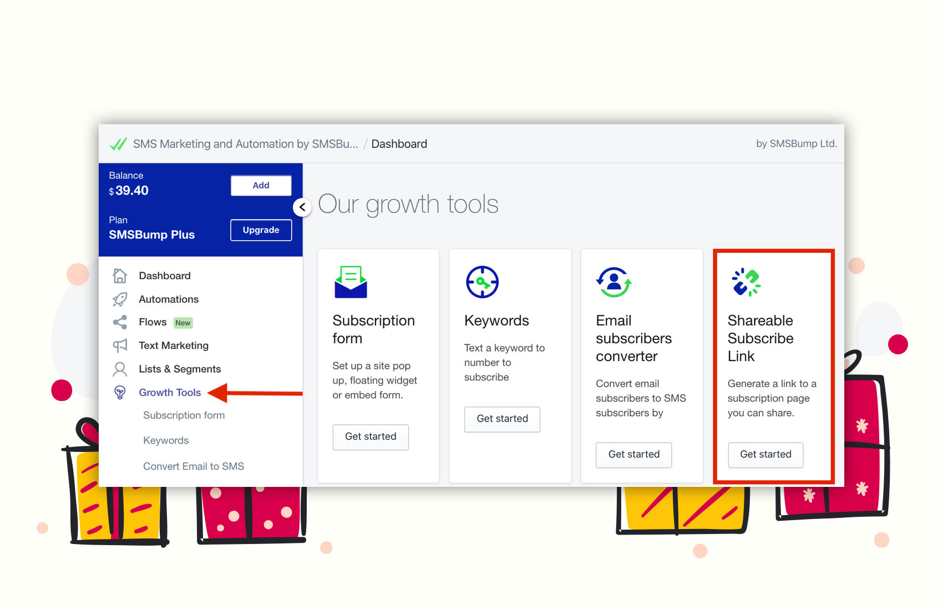The height and width of the screenshot is (610, 943).
Task: Open the Text Marketing menu item
Action: coord(174,345)
